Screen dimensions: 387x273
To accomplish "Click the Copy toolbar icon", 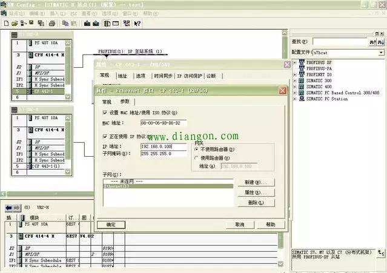I will pyautogui.click(x=65, y=24).
